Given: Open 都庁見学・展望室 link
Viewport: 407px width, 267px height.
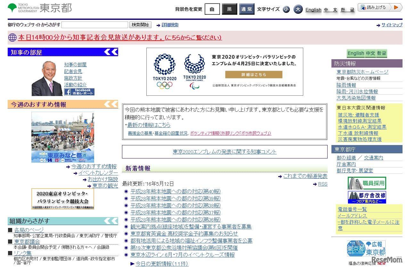Looking at the screenshot, I should click(355, 171).
